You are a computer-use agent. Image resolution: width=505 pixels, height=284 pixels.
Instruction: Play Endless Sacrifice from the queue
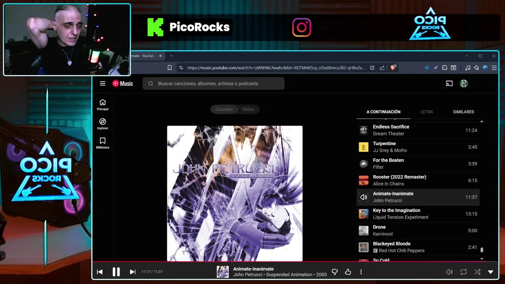[x=418, y=130]
